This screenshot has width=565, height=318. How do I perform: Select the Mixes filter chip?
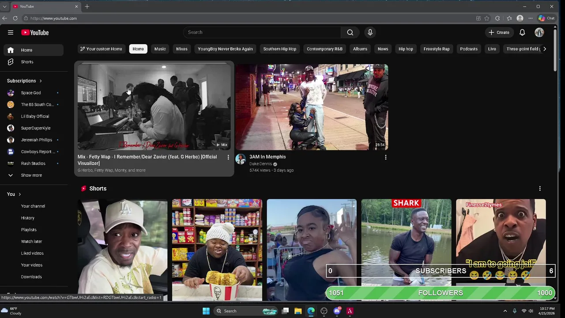pos(182,49)
